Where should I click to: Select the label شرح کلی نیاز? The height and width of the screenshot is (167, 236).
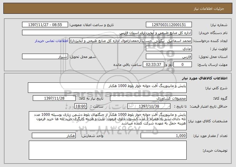216,88
